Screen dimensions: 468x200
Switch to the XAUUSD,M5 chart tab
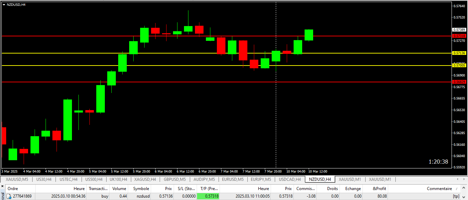click(16, 179)
